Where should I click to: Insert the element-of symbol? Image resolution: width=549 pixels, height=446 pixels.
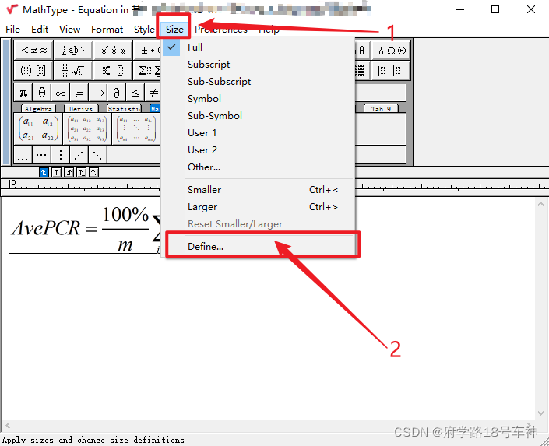click(79, 93)
